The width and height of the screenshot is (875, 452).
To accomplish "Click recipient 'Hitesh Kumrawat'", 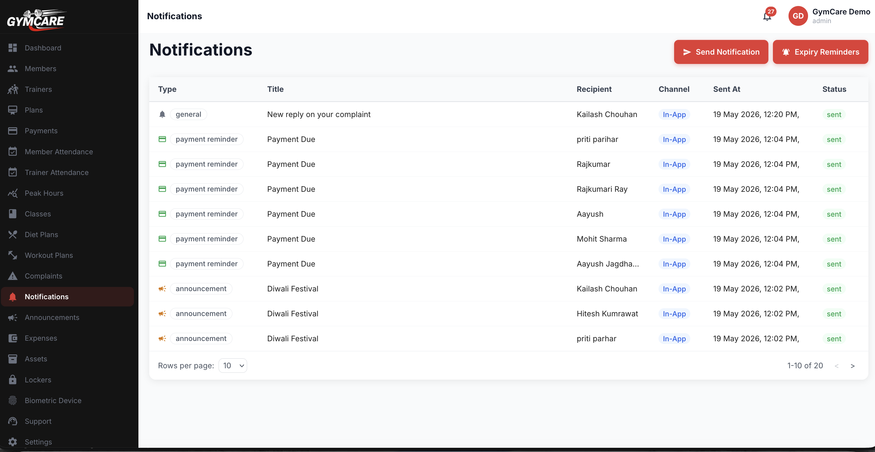I will pos(607,314).
